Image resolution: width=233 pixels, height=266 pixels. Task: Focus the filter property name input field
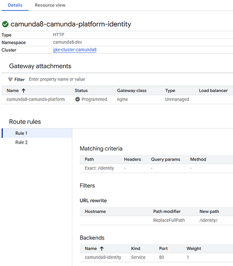(x=57, y=79)
